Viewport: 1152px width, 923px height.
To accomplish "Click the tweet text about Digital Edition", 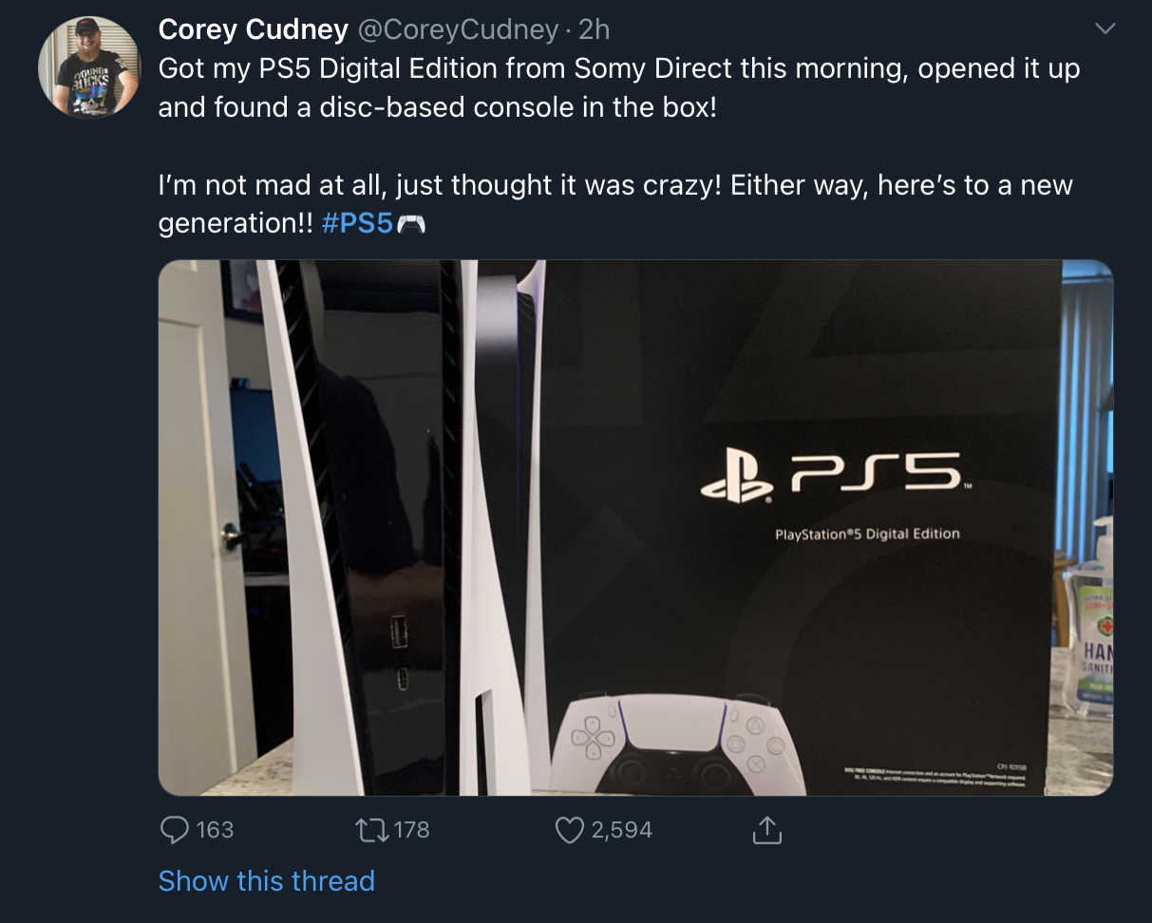I will point(617,87).
